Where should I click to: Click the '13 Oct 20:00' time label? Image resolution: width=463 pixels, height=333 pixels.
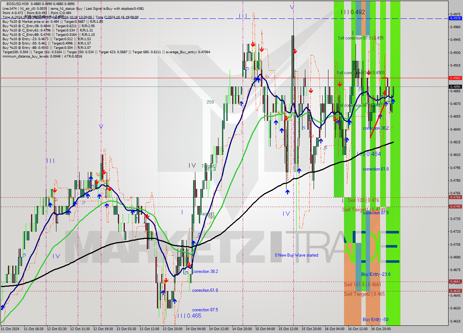pos(173,329)
